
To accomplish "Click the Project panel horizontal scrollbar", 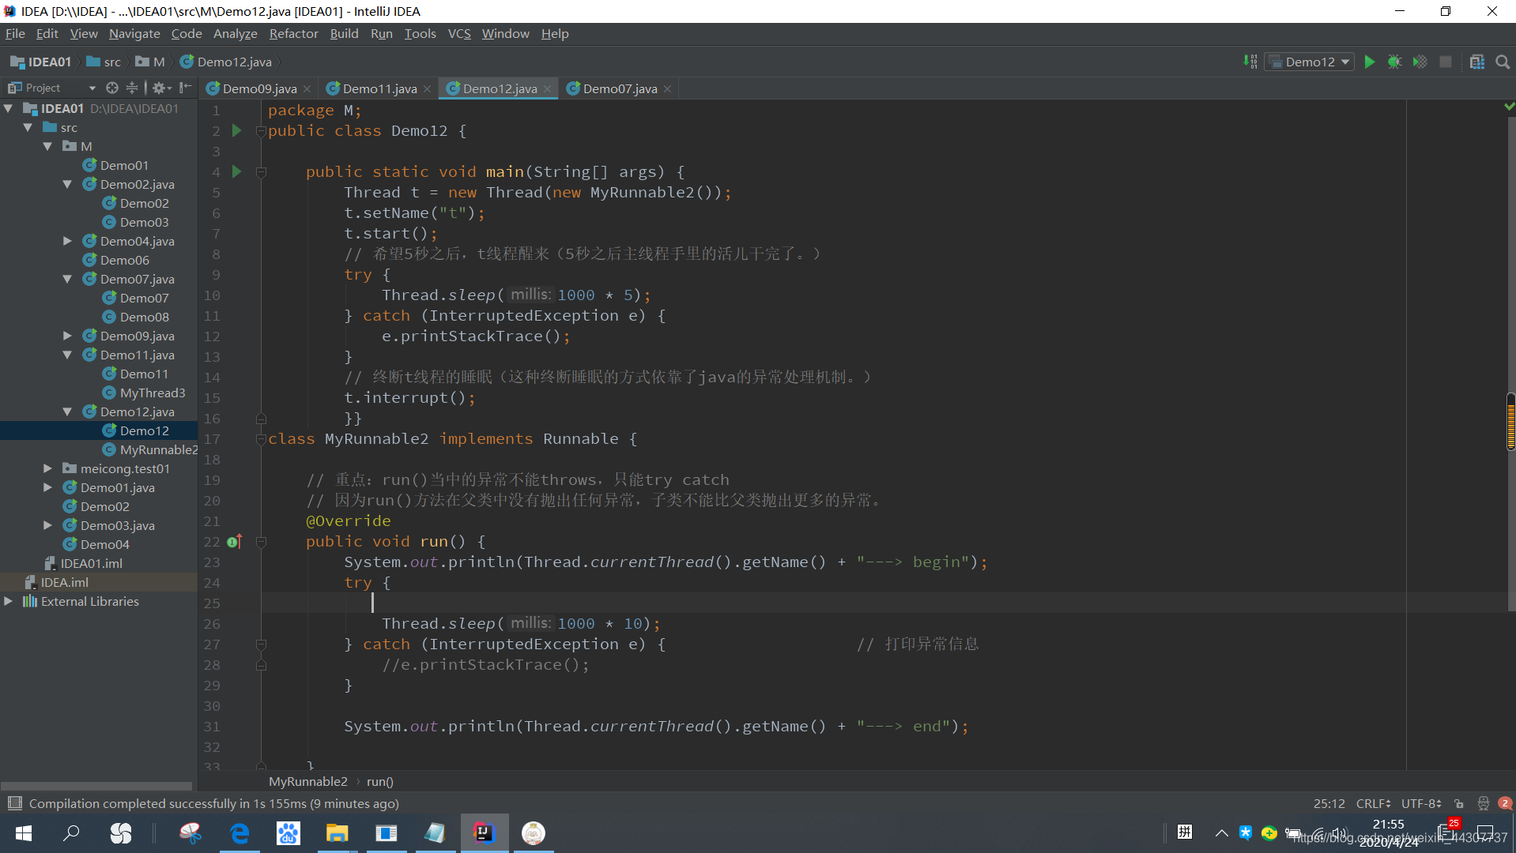I will tap(96, 786).
